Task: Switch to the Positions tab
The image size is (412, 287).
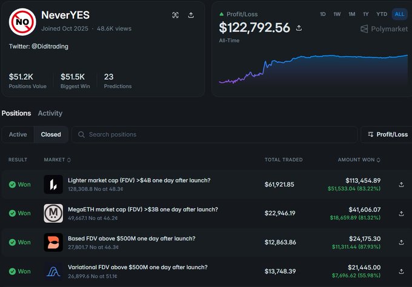Action: (x=16, y=113)
